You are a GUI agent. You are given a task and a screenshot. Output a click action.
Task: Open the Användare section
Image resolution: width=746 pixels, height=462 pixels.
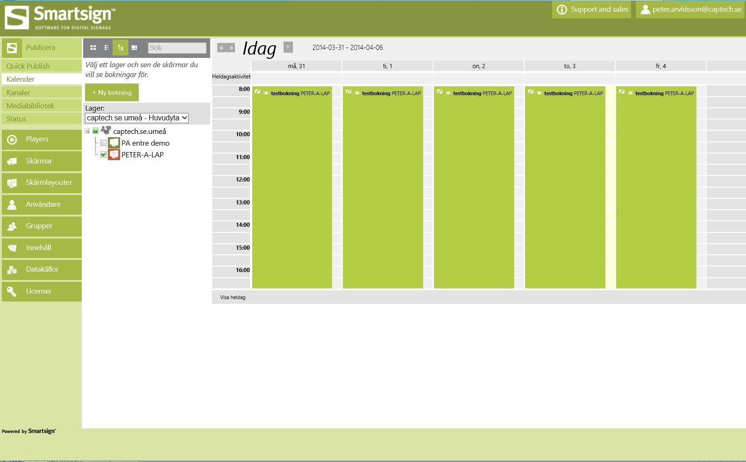[x=42, y=204]
